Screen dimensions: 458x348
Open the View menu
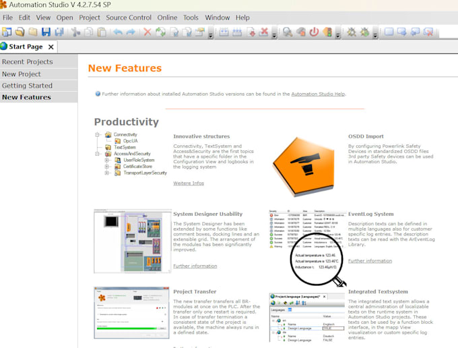click(43, 18)
